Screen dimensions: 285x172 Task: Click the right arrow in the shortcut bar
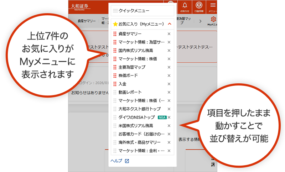(200, 21)
